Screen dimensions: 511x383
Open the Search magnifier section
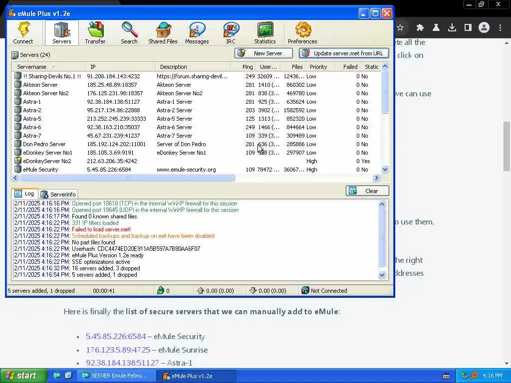(x=129, y=32)
